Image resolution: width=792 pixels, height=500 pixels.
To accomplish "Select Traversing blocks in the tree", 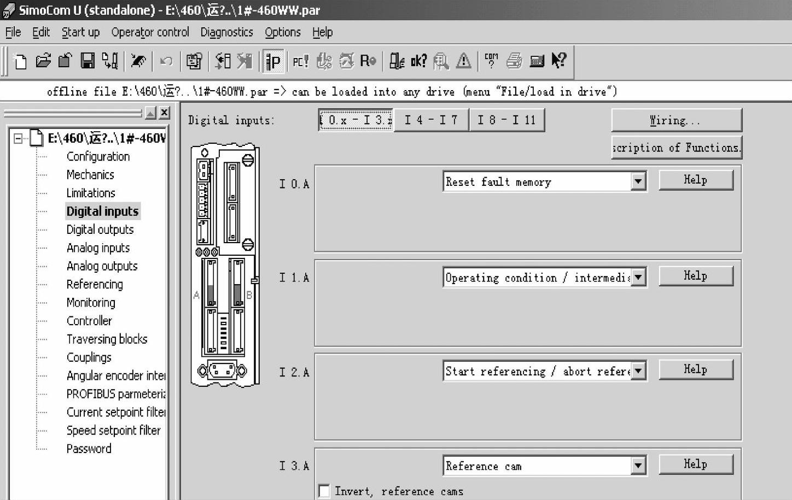I will [x=107, y=339].
